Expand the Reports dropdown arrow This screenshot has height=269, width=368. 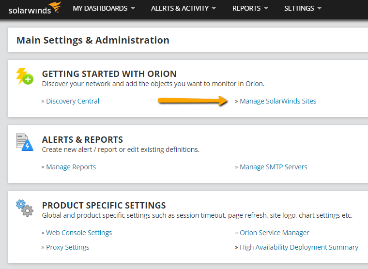pyautogui.click(x=266, y=8)
